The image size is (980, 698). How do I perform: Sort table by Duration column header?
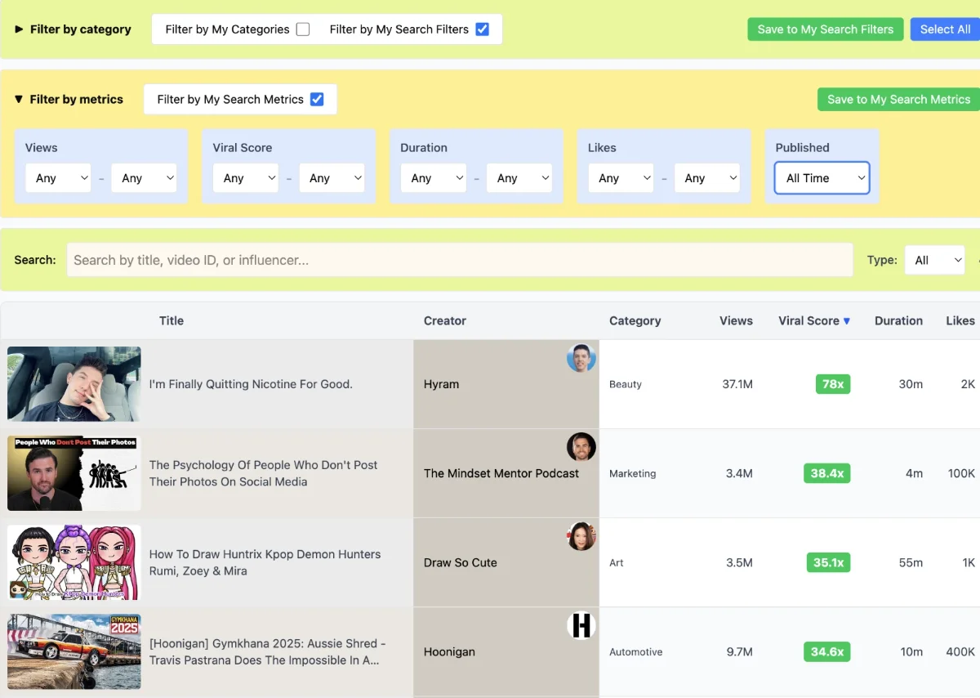point(898,321)
